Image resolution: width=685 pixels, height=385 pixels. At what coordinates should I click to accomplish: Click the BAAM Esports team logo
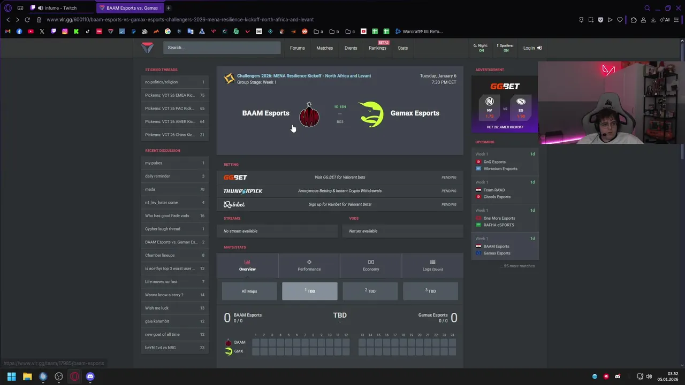(x=309, y=114)
